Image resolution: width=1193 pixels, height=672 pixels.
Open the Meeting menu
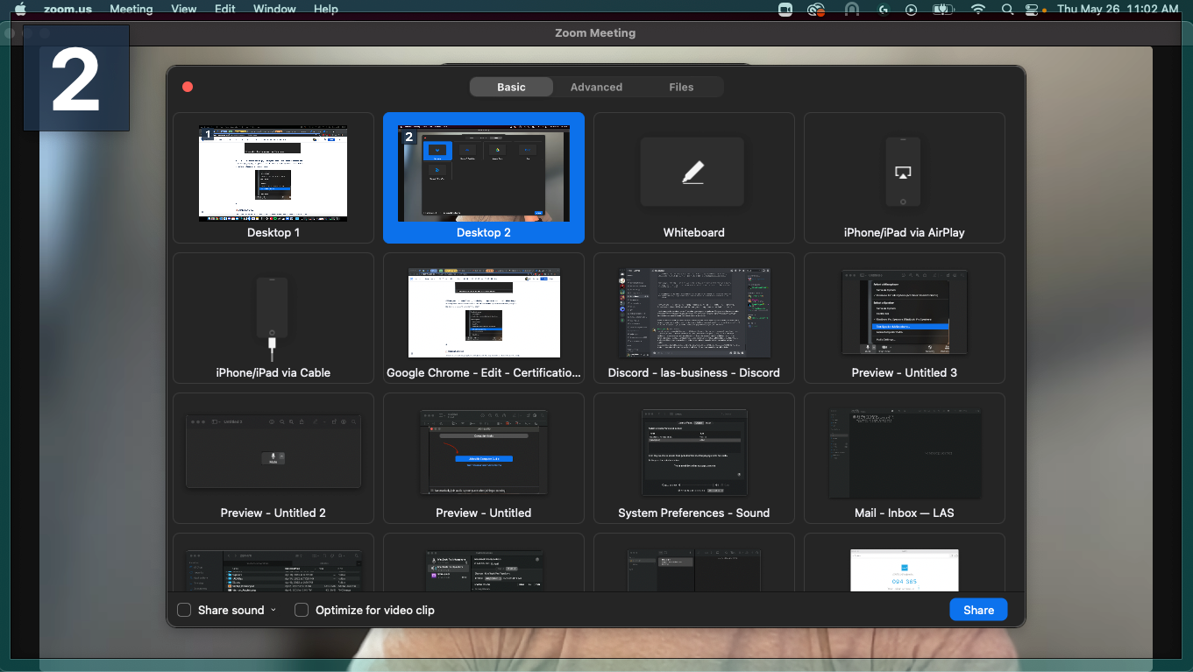pyautogui.click(x=131, y=9)
